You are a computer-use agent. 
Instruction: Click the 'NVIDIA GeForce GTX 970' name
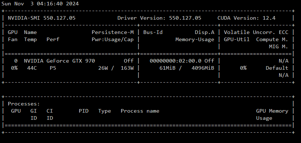(59, 61)
